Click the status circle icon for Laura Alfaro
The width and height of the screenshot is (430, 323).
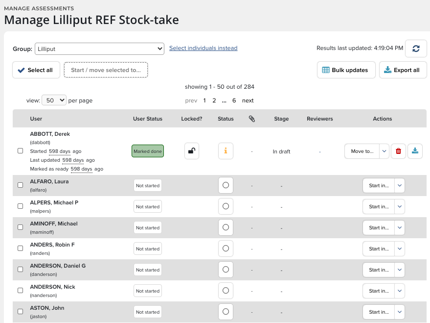pos(226,185)
